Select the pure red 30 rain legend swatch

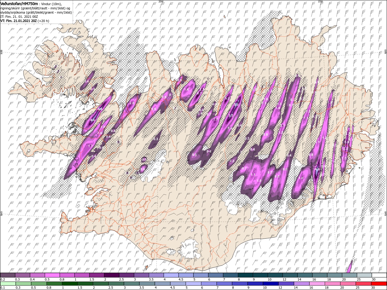(x=379, y=284)
